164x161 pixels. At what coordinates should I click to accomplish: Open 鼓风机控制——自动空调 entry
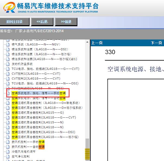click(x=28, y=147)
